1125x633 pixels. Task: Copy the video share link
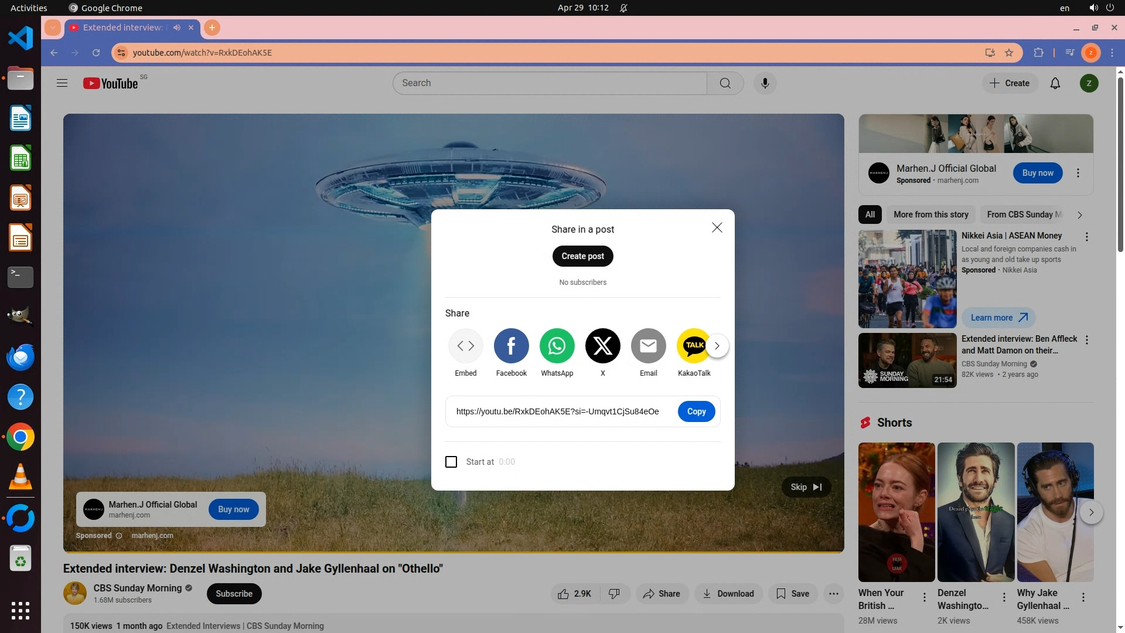[696, 411]
